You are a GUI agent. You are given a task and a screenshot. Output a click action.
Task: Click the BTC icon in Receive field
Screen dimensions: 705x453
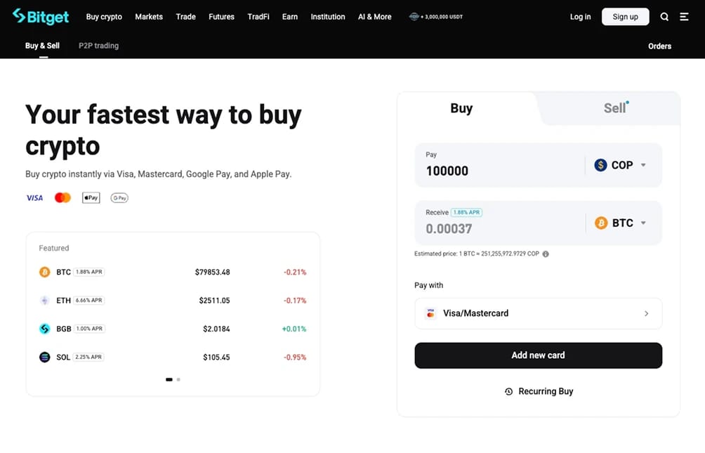point(600,223)
